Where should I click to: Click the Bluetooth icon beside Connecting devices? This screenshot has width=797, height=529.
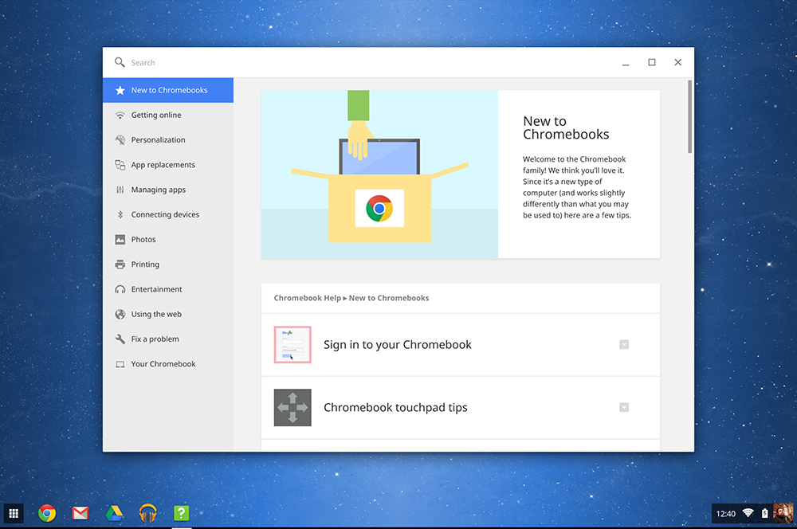(x=120, y=214)
